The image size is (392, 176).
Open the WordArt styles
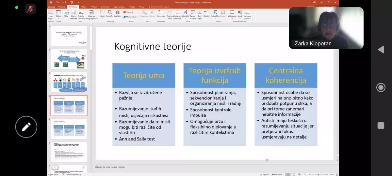coord(186,14)
